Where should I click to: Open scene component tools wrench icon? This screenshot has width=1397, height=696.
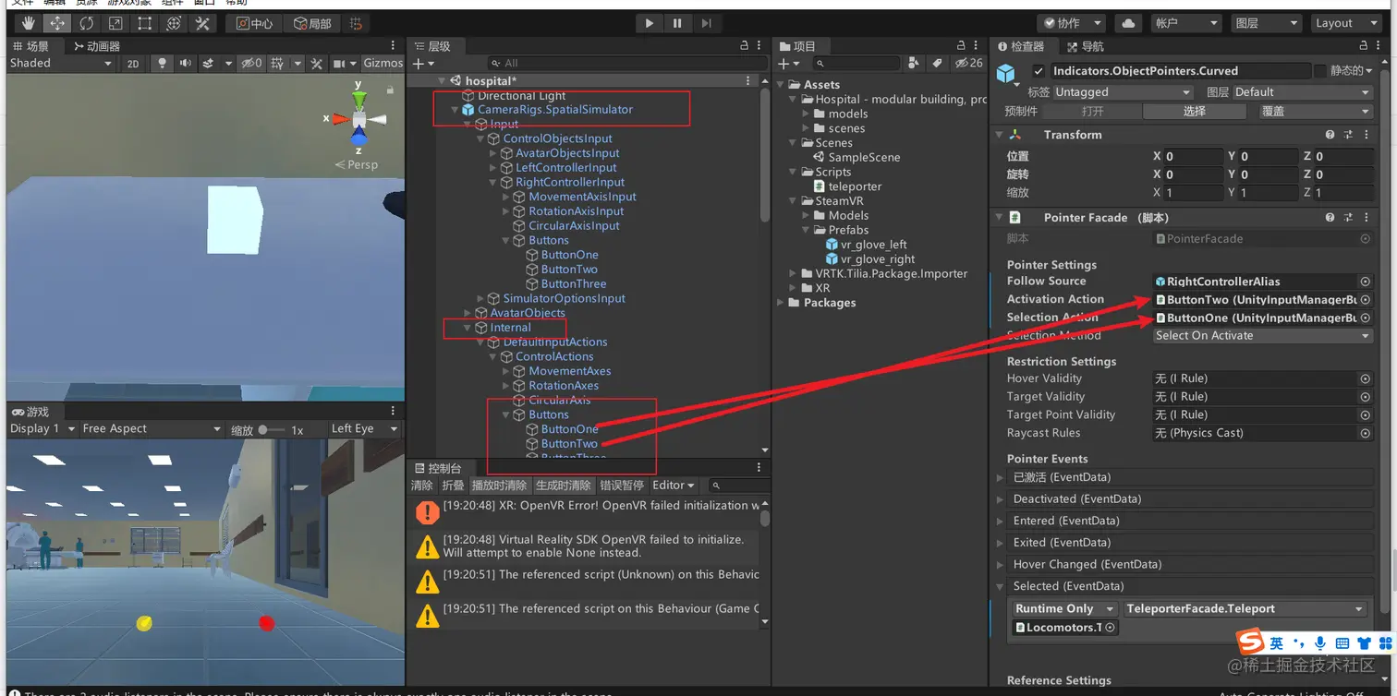point(317,63)
